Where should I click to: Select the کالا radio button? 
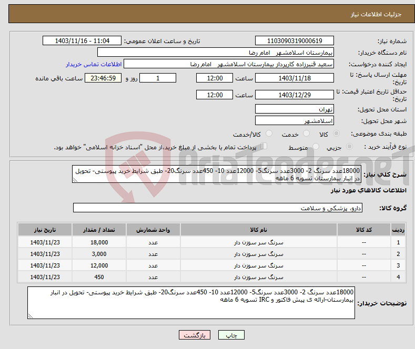(336, 134)
